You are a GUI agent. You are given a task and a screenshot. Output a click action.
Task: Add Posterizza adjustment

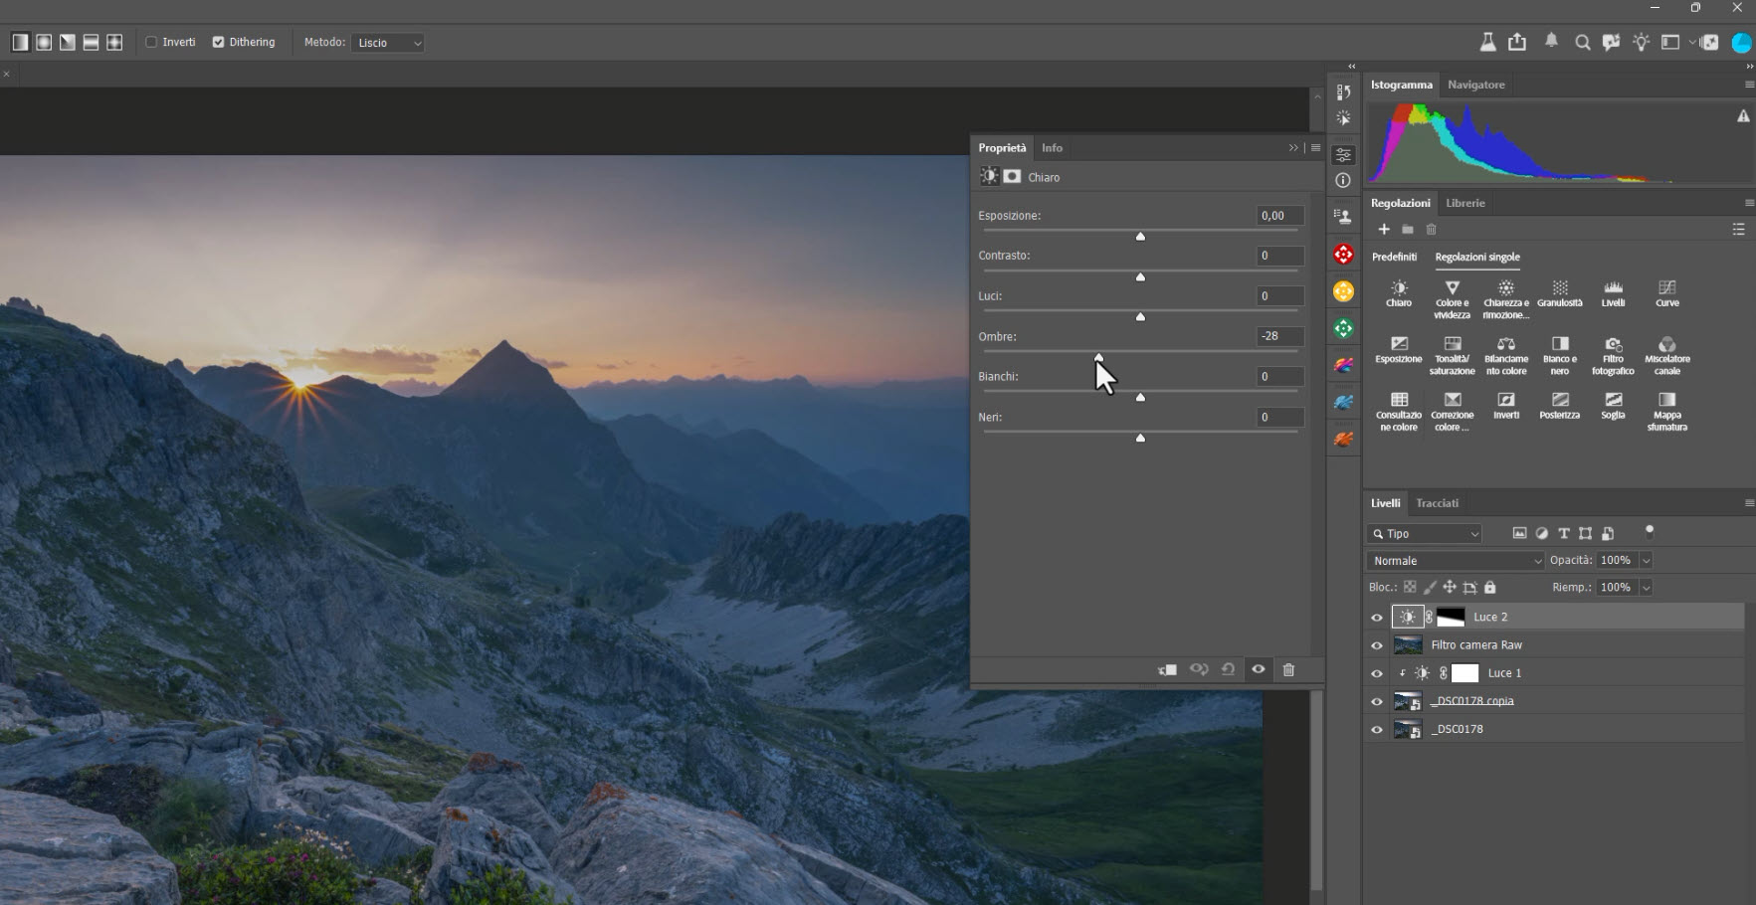[1559, 405]
